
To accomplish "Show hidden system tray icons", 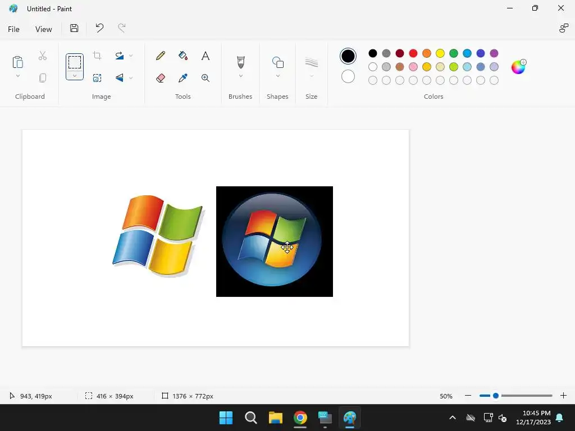I will coord(453,418).
